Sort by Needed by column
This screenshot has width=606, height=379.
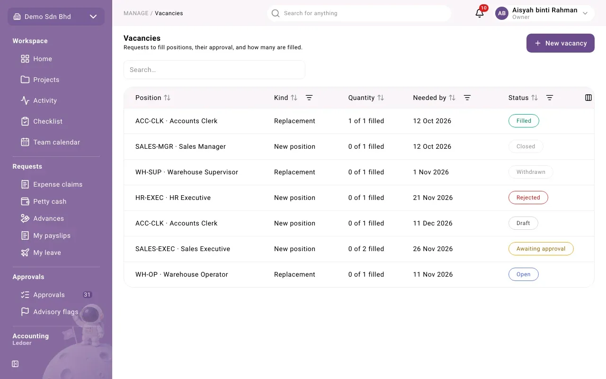point(452,98)
